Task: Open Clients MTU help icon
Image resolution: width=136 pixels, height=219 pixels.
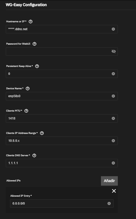Action: [26, 111]
